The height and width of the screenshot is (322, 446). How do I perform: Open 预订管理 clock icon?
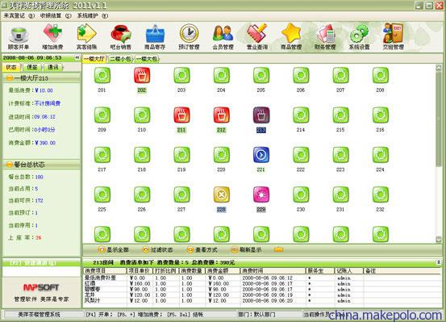(x=189, y=37)
